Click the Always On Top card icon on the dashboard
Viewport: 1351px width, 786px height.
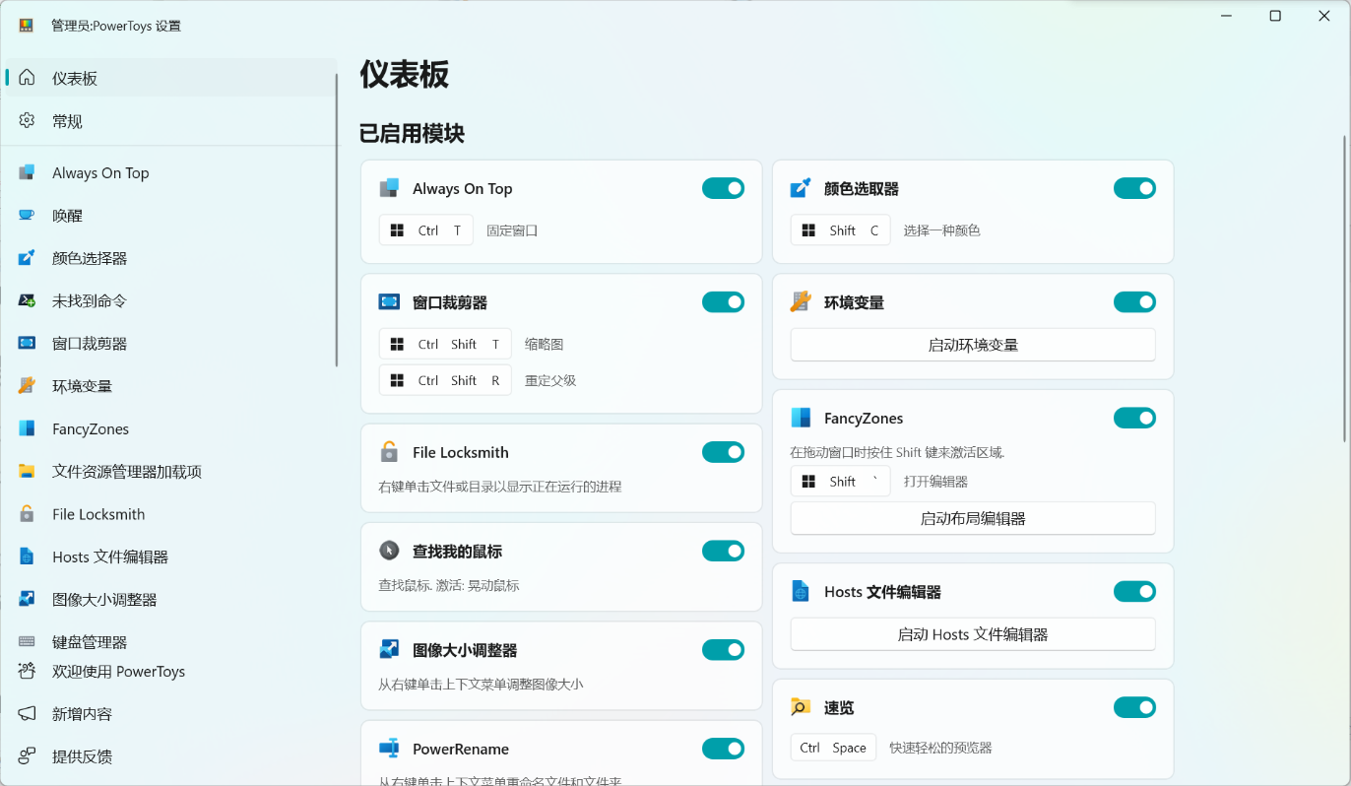389,188
